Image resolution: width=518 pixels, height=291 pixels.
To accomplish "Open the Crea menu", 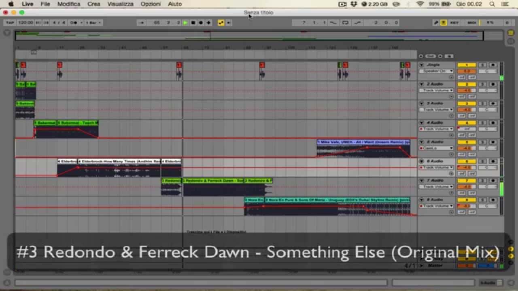I will pyautogui.click(x=94, y=4).
